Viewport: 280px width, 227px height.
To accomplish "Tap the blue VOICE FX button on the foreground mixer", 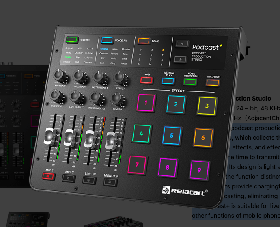I will (107, 40).
